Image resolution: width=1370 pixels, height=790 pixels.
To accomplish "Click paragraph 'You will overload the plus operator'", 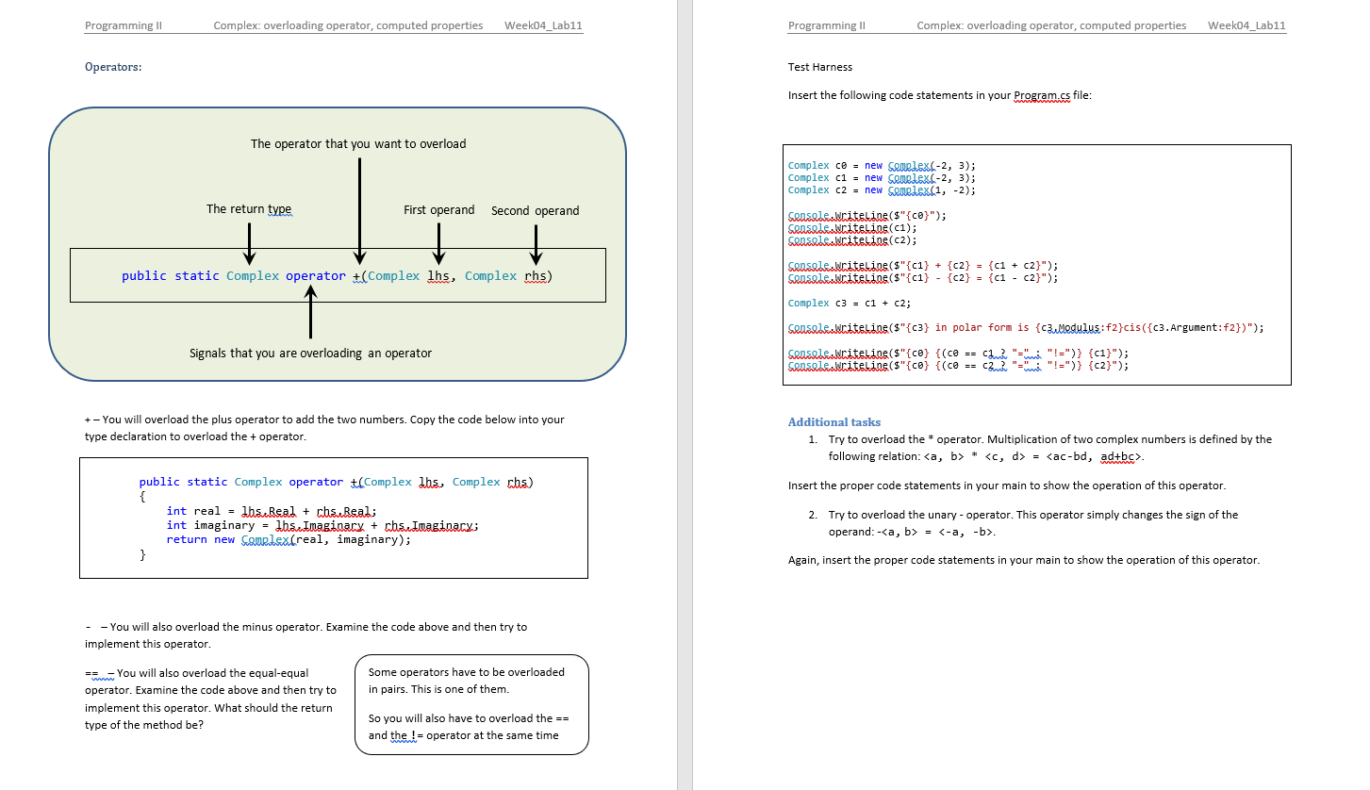I will pos(324,428).
